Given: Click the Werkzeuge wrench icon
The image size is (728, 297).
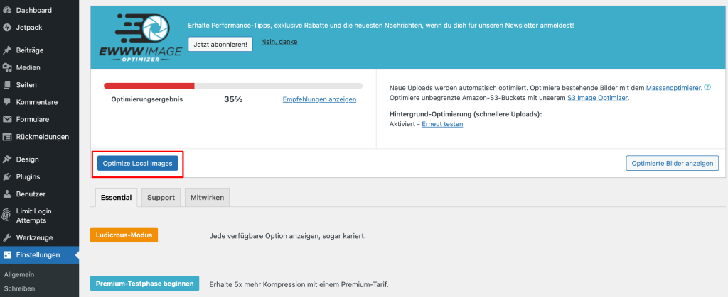Looking at the screenshot, I should point(7,237).
